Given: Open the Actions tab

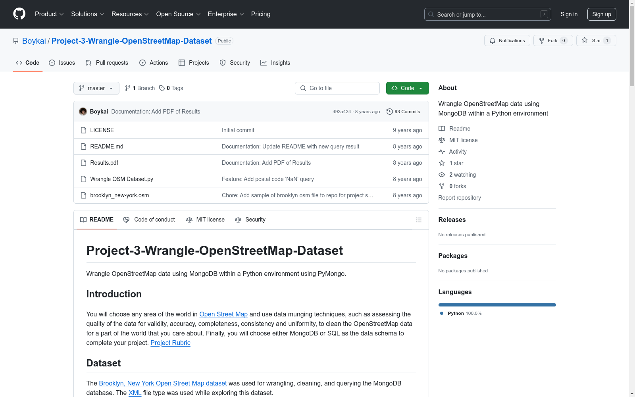Looking at the screenshot, I should point(154,63).
